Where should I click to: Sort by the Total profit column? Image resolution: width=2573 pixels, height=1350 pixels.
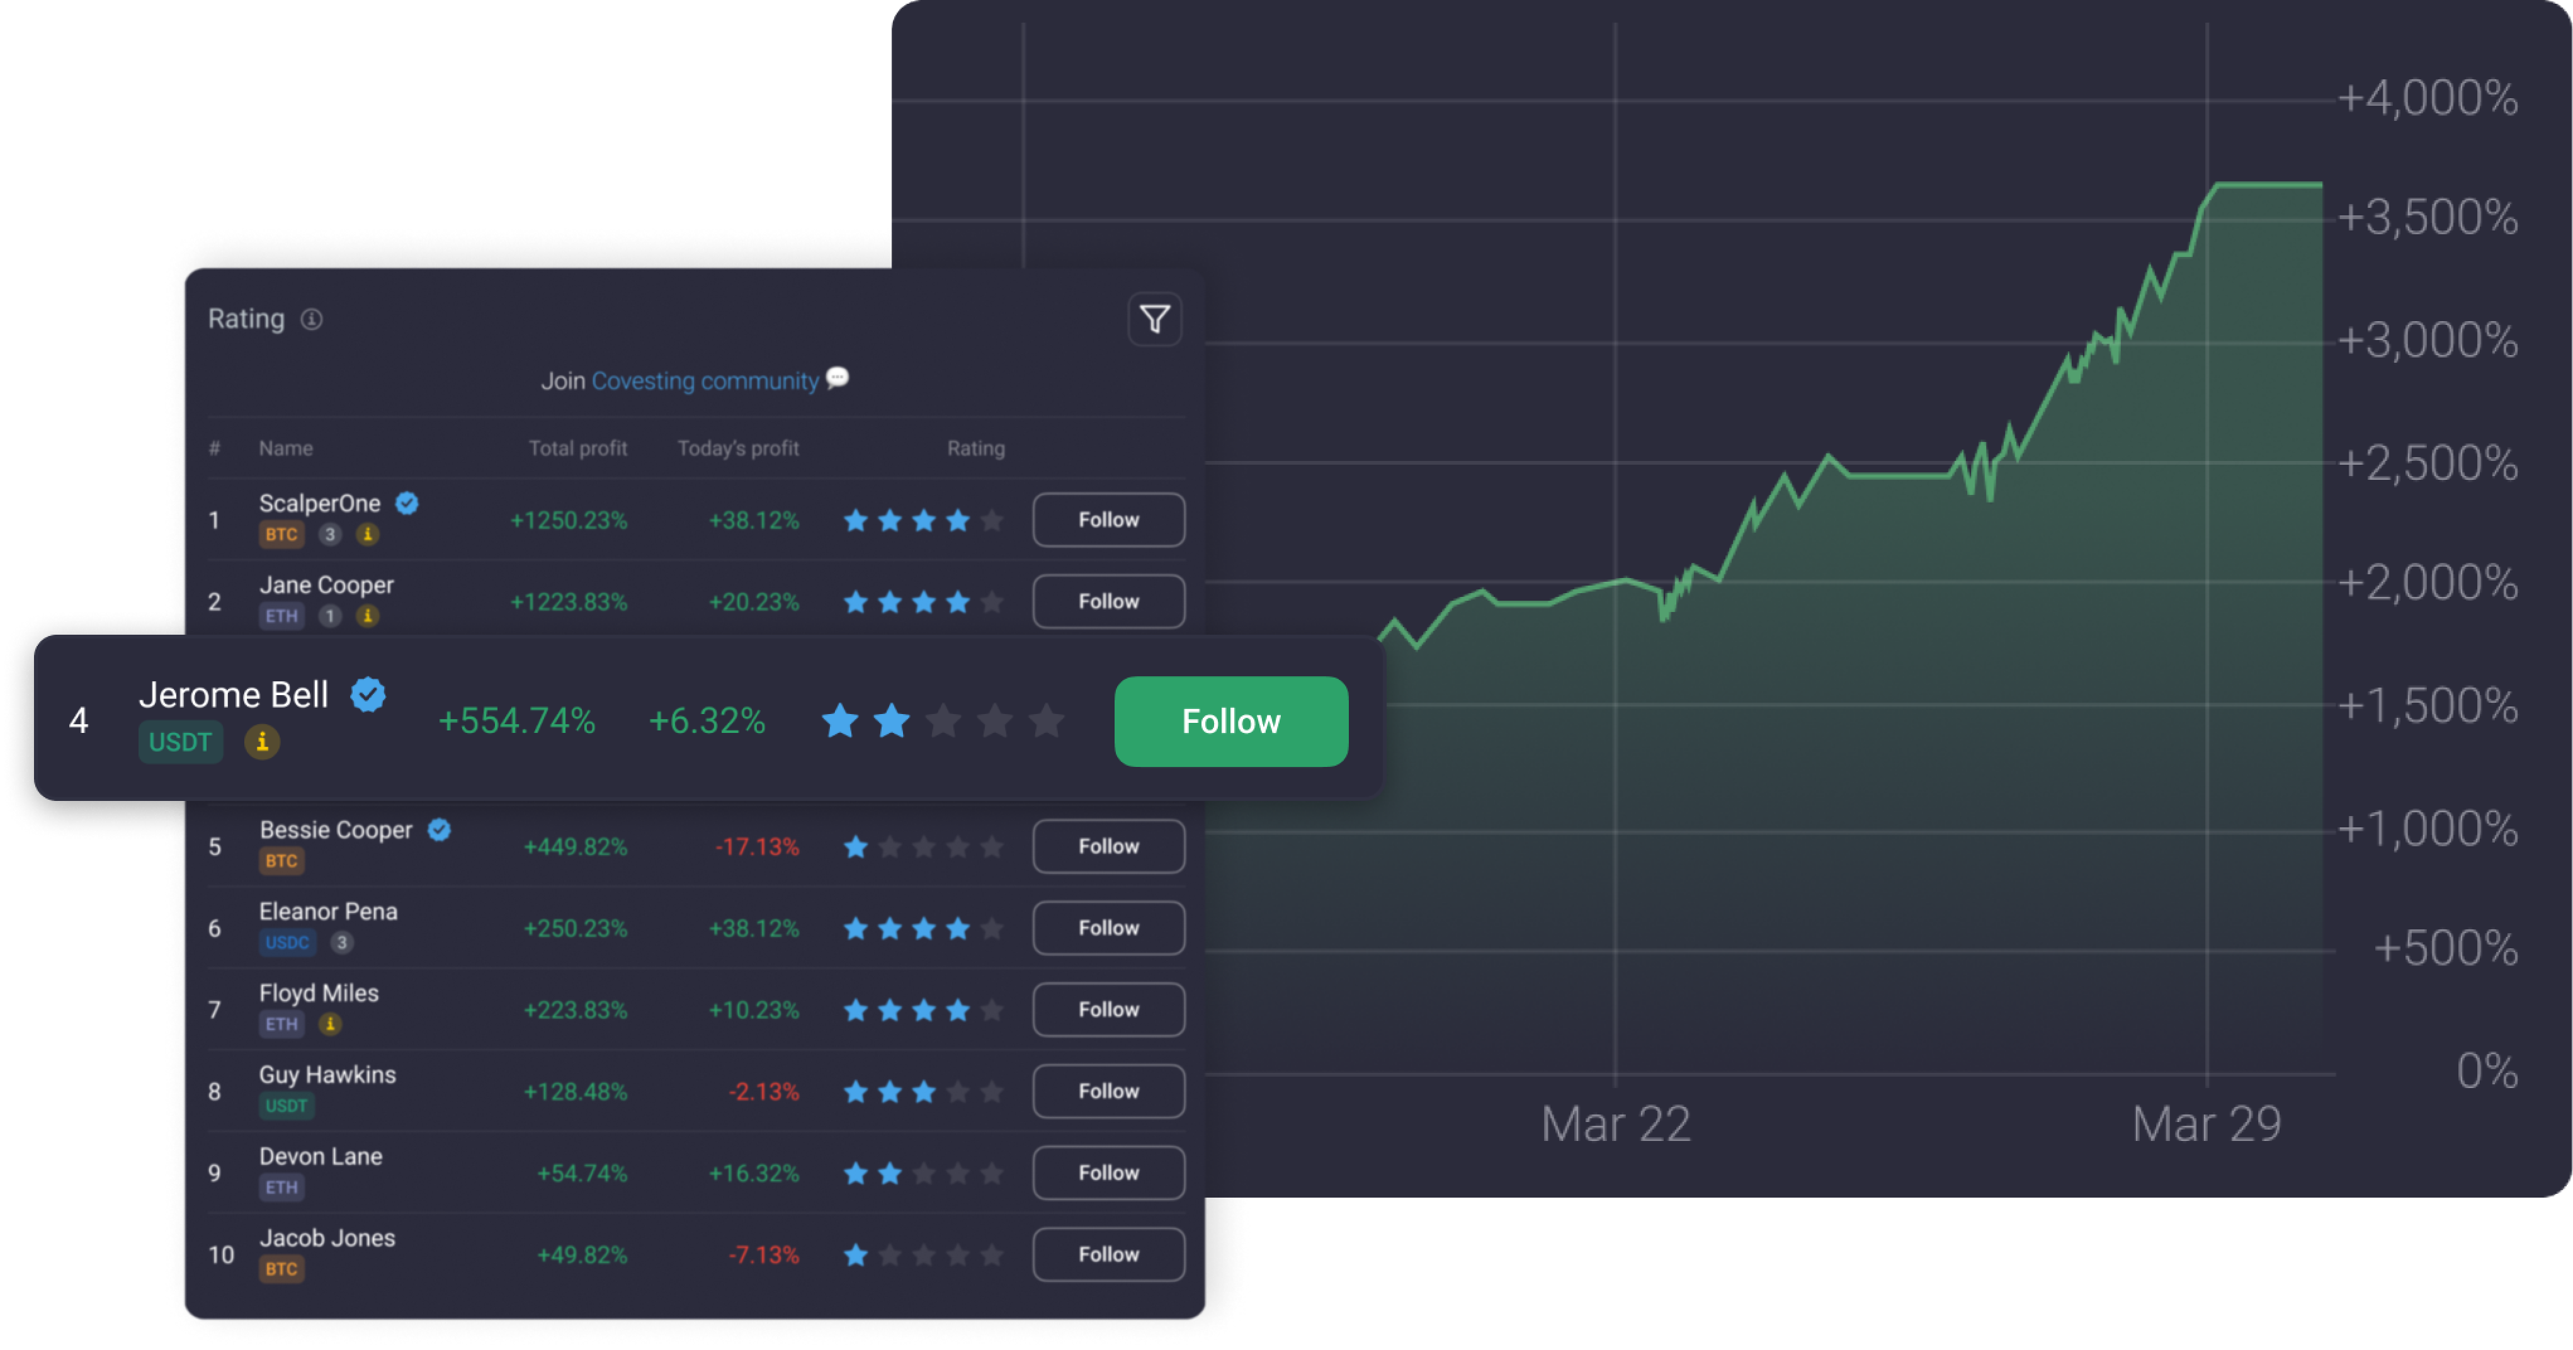[x=578, y=447]
